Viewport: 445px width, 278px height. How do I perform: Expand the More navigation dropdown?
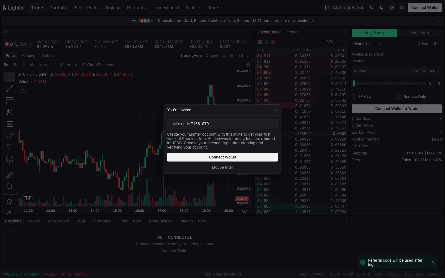point(214,8)
